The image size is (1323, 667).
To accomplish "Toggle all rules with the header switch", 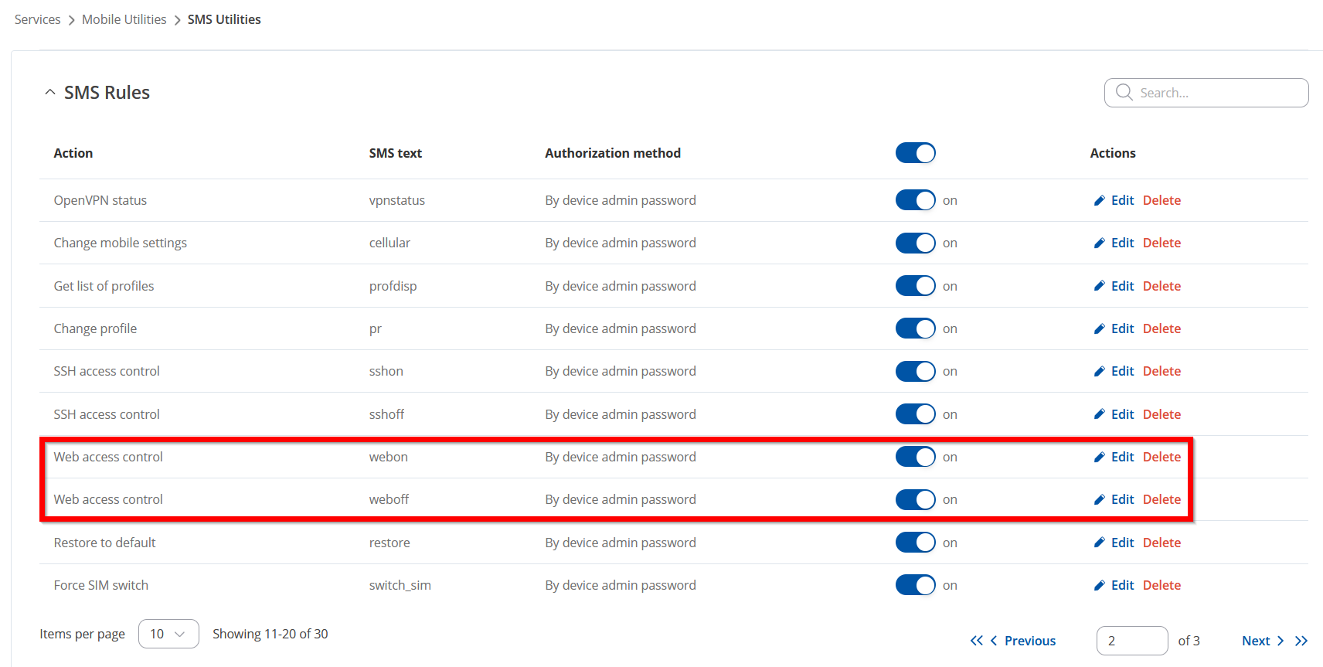I will click(x=916, y=153).
